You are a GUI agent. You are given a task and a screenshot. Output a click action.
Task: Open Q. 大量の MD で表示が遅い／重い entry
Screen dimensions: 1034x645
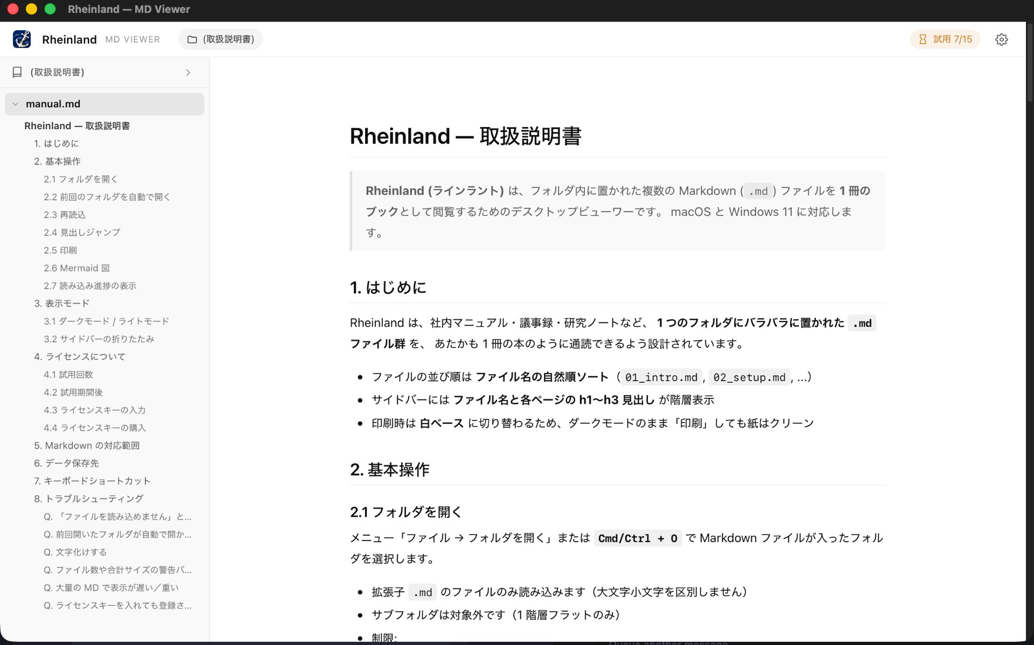[x=111, y=587]
